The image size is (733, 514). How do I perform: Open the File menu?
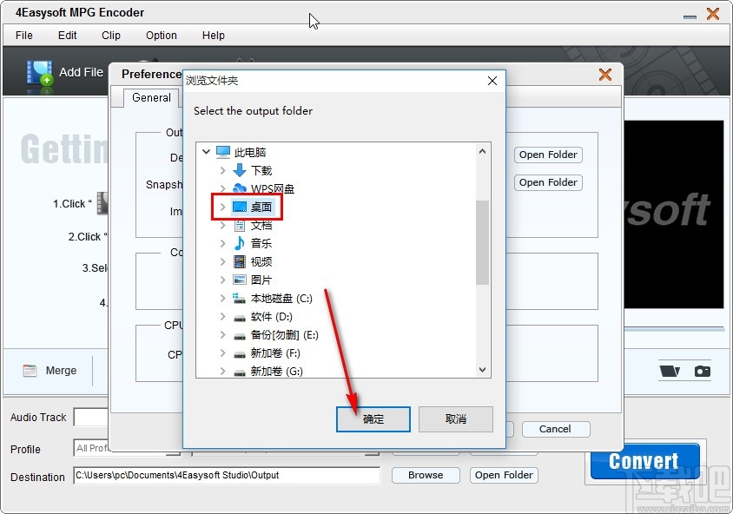[x=23, y=36]
